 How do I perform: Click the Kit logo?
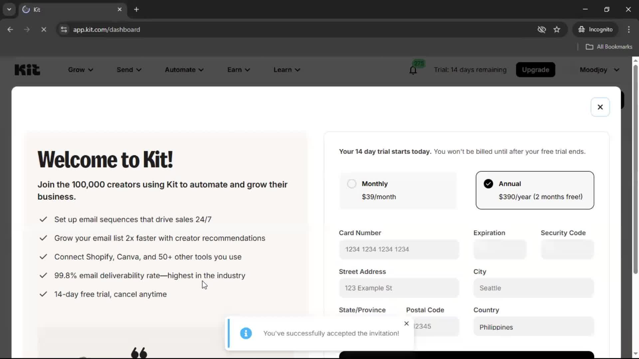pos(27,70)
